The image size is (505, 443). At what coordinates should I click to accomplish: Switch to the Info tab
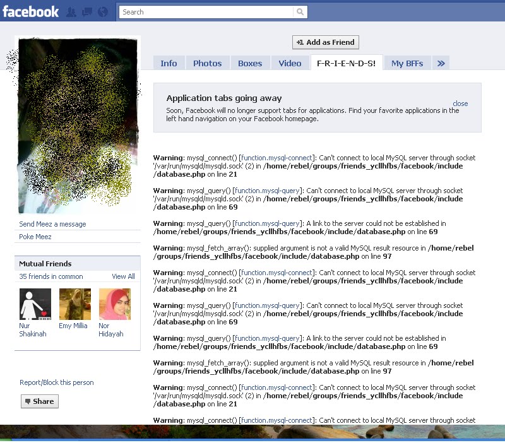[169, 63]
